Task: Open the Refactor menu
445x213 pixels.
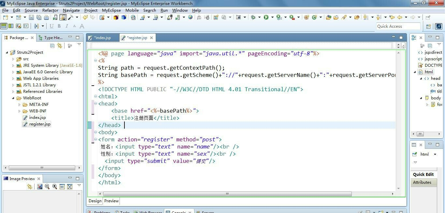Action: click(x=50, y=10)
